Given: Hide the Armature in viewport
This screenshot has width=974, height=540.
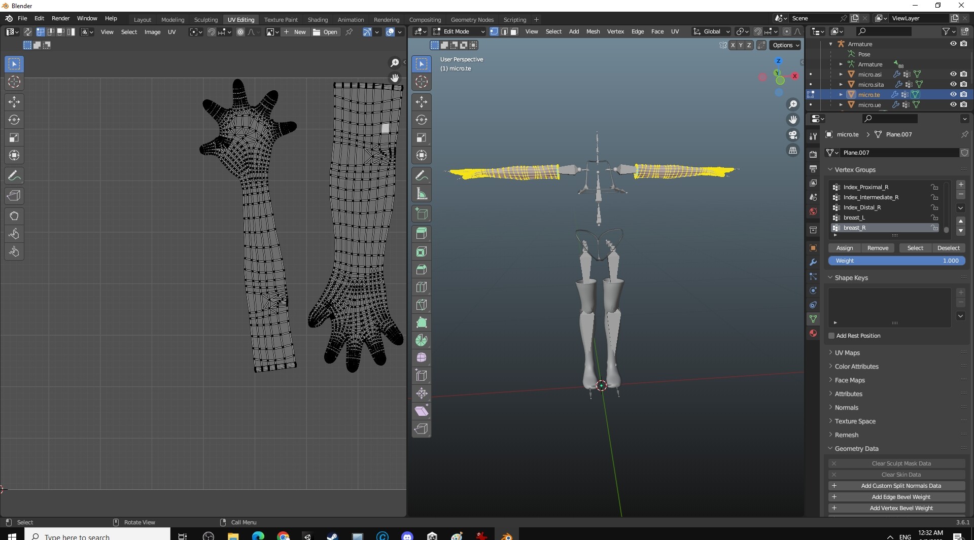Looking at the screenshot, I should (x=953, y=44).
